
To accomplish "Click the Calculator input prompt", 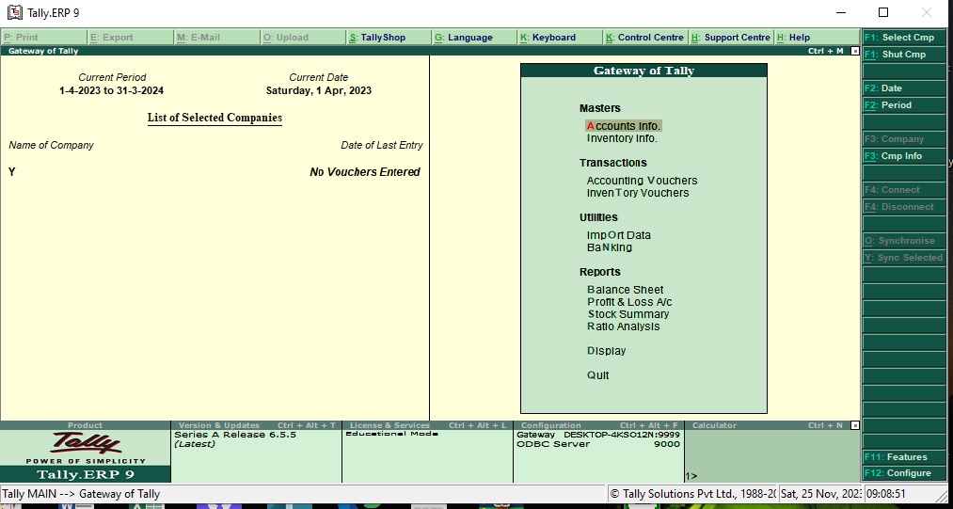I will [691, 476].
